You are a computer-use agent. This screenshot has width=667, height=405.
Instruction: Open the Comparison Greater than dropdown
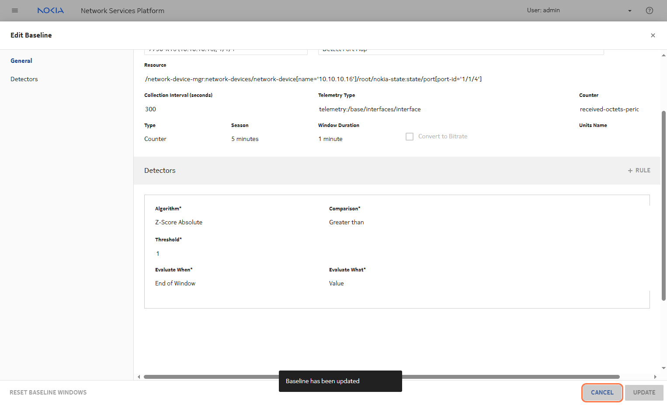[x=411, y=223]
